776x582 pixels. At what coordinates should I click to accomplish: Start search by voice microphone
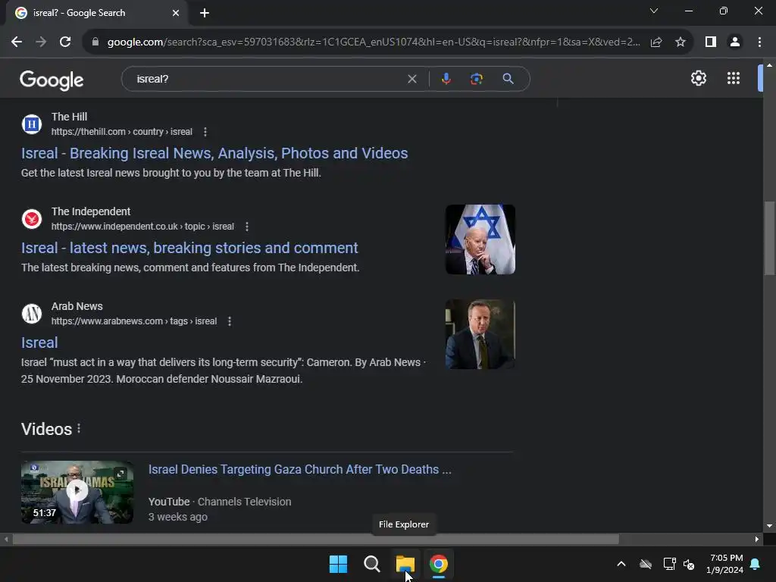(446, 79)
